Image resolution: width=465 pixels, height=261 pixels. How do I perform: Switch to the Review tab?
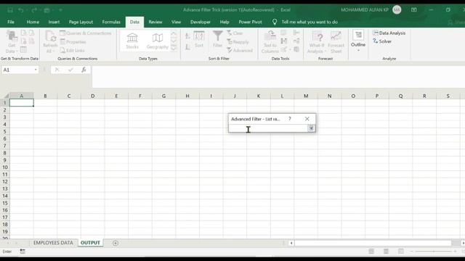click(155, 22)
